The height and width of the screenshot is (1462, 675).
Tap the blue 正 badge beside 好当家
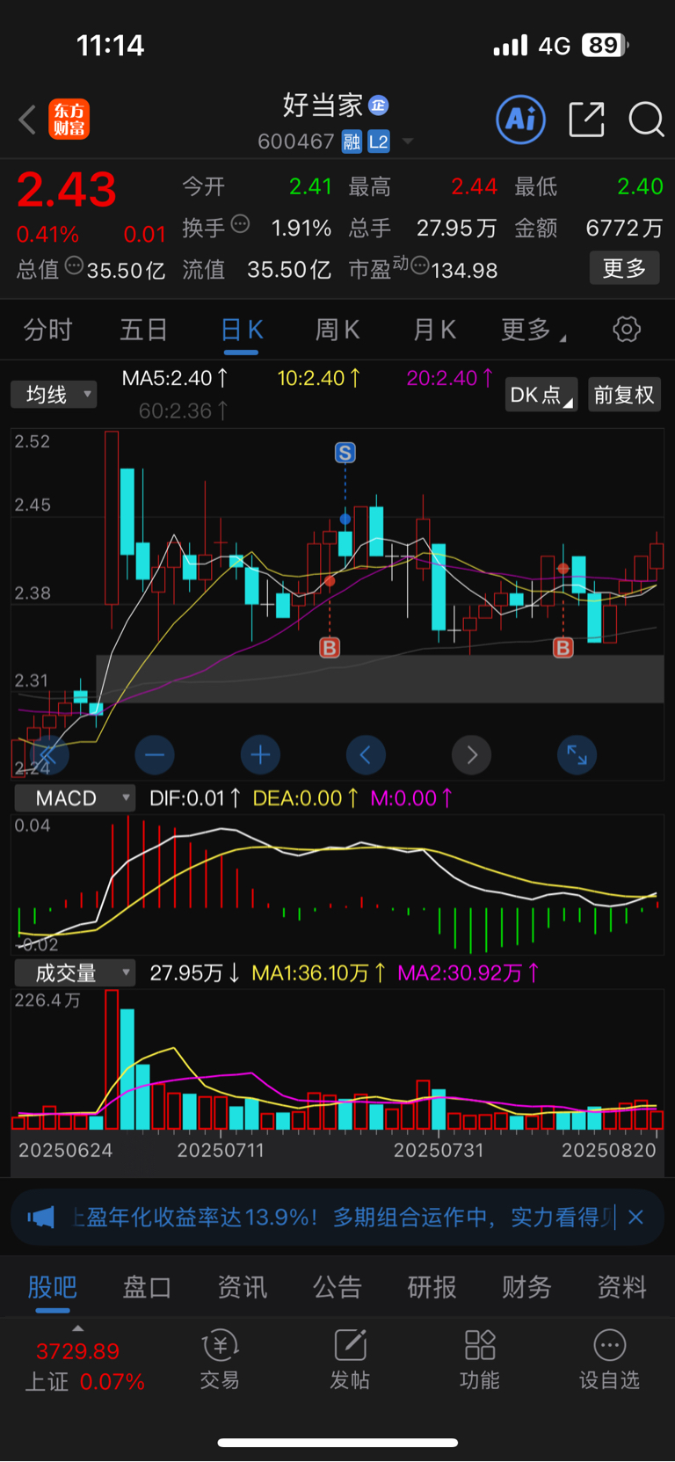click(379, 105)
